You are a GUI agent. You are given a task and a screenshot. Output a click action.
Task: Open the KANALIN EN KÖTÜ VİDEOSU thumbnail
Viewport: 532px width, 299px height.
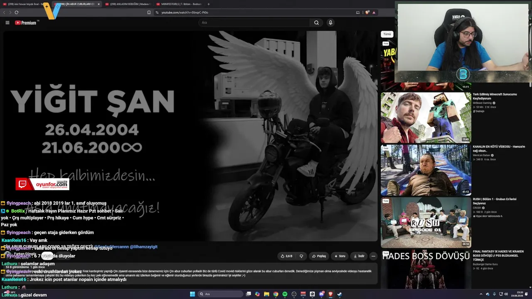tap(426, 170)
